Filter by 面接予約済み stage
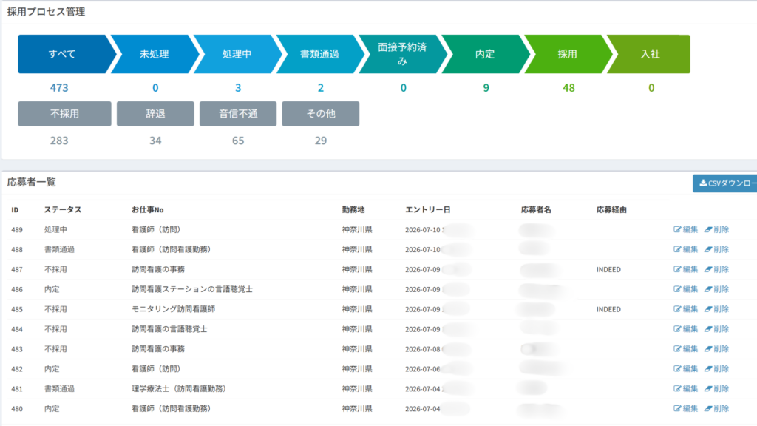The width and height of the screenshot is (757, 426). (x=402, y=54)
